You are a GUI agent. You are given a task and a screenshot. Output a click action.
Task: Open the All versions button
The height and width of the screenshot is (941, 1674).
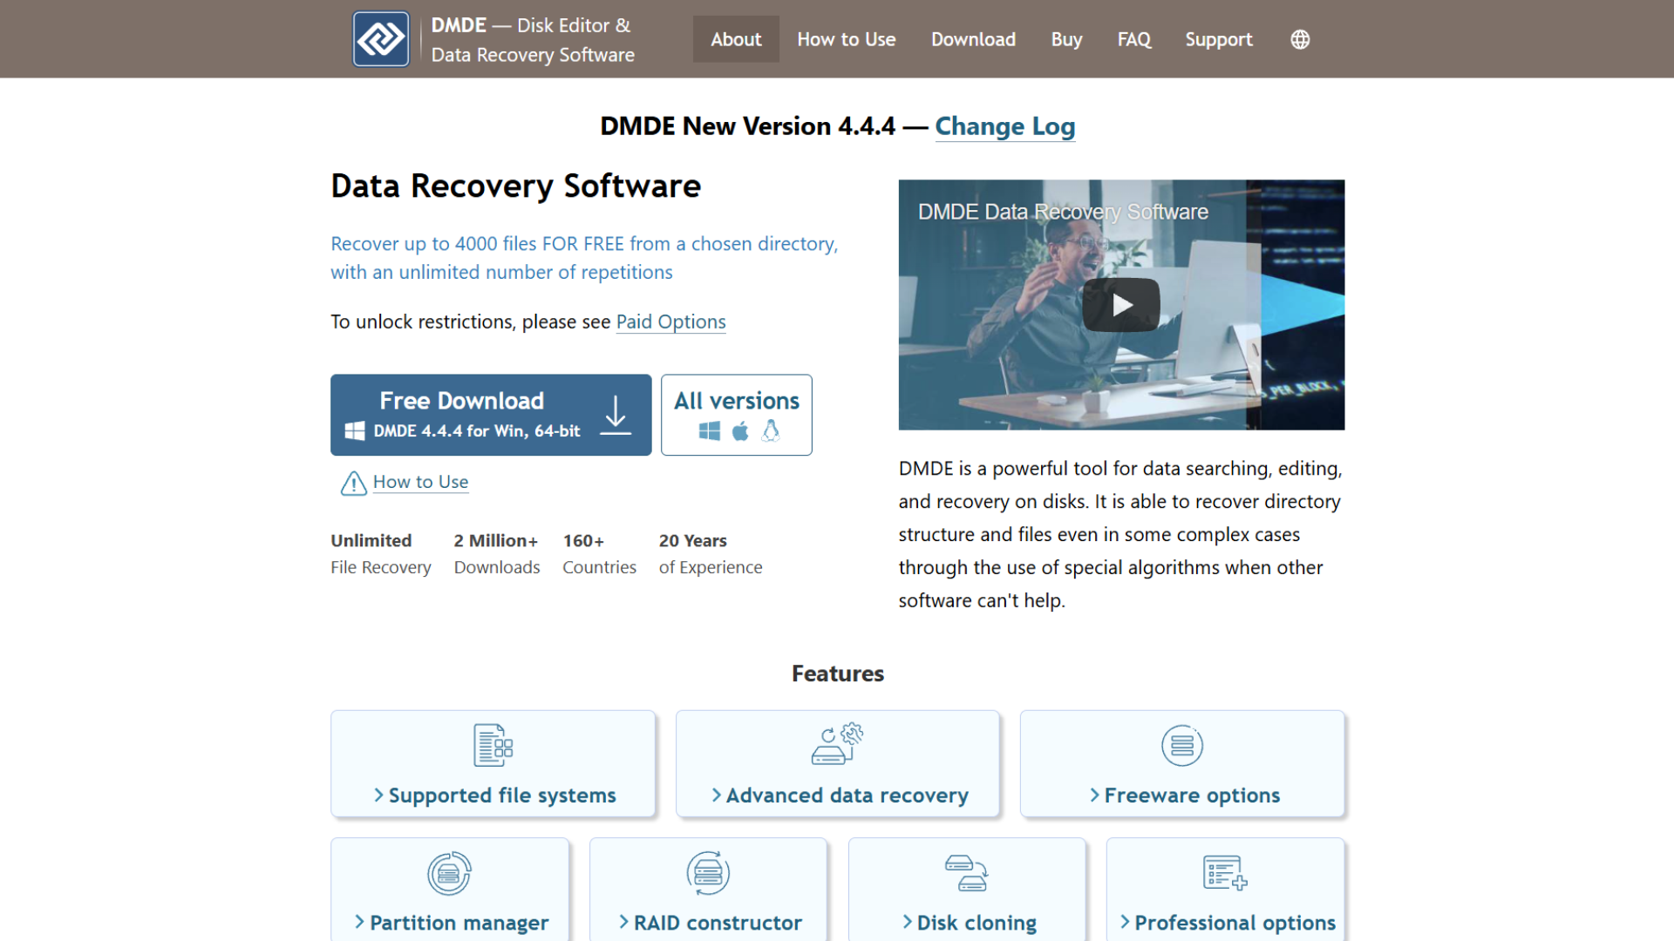(x=737, y=415)
